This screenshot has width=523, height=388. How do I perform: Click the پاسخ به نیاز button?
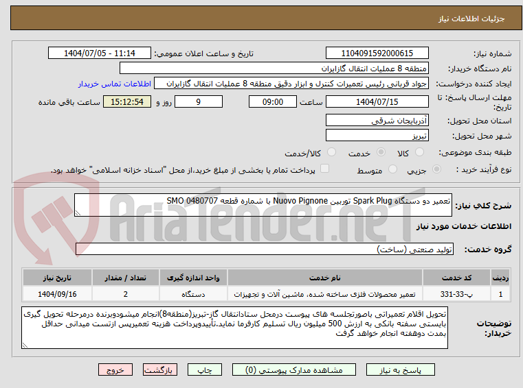400,369
